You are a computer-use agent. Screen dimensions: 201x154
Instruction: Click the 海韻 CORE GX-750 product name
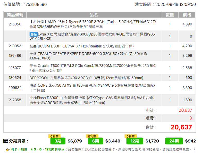(x=92, y=88)
